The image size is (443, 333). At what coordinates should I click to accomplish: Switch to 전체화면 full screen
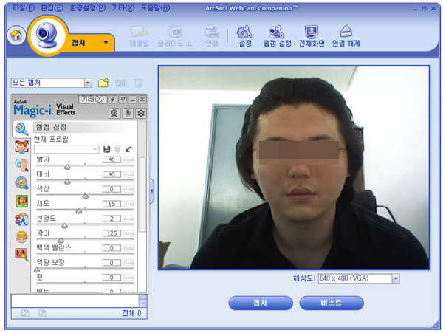pyautogui.click(x=312, y=36)
